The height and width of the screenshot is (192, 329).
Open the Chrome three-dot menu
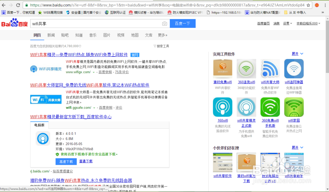325,5
